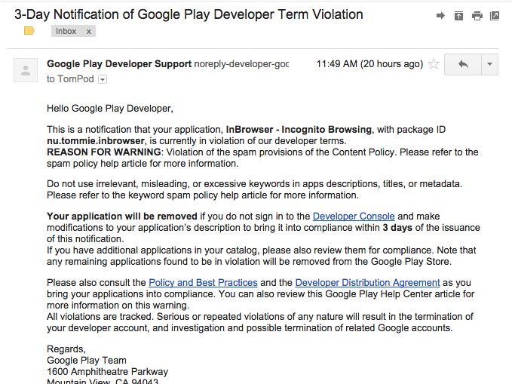Open the Developer Console link

pyautogui.click(x=354, y=217)
